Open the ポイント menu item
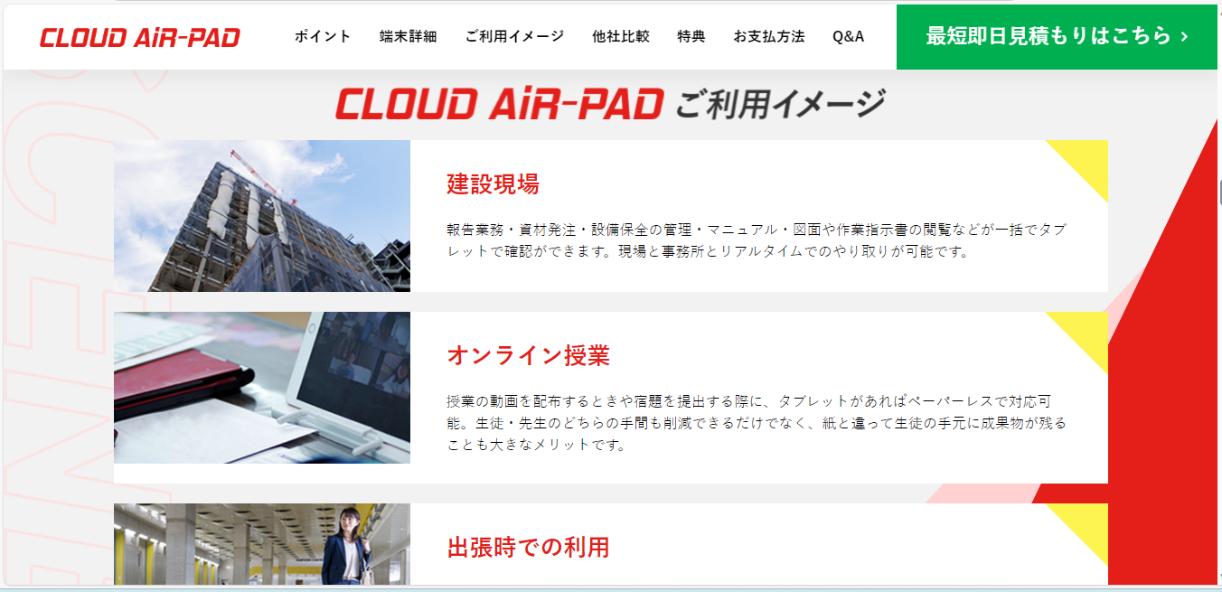 [x=323, y=37]
